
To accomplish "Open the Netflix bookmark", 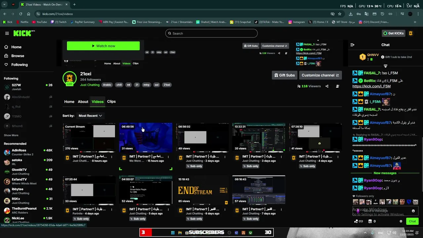I will click(22, 22).
